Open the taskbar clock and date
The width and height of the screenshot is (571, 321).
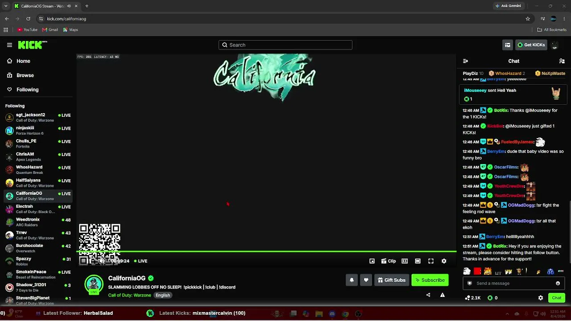click(558, 314)
